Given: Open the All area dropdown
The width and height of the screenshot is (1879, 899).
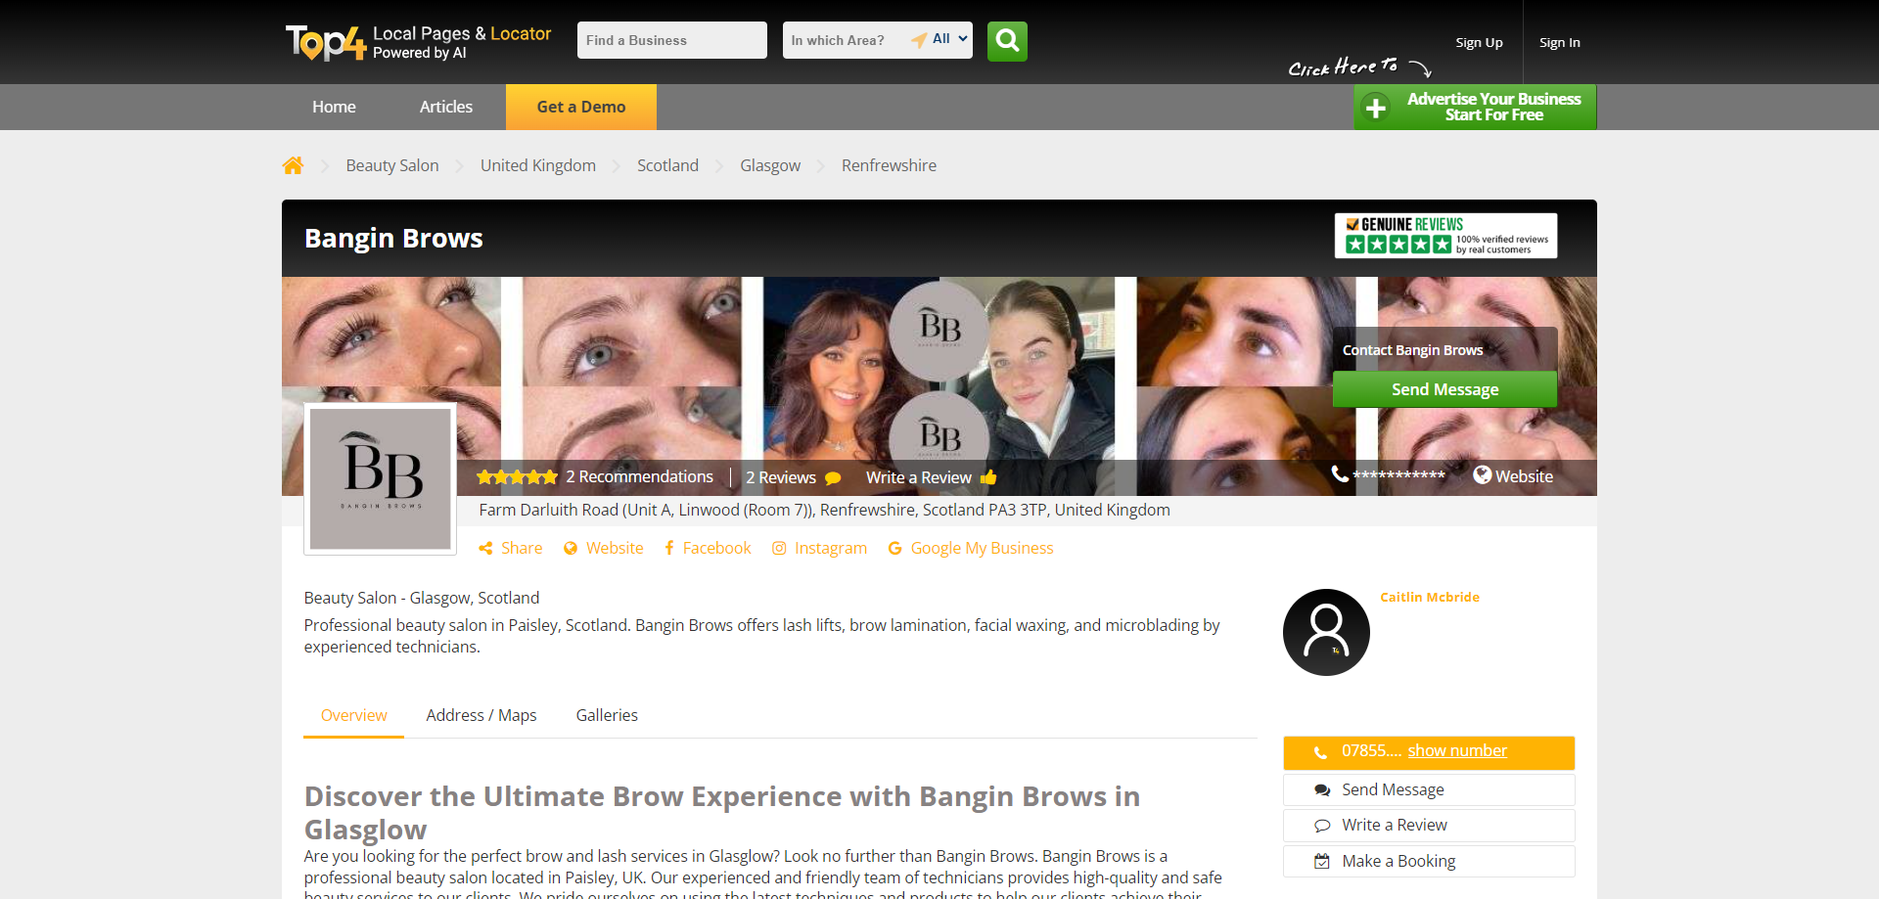Looking at the screenshot, I should [950, 39].
